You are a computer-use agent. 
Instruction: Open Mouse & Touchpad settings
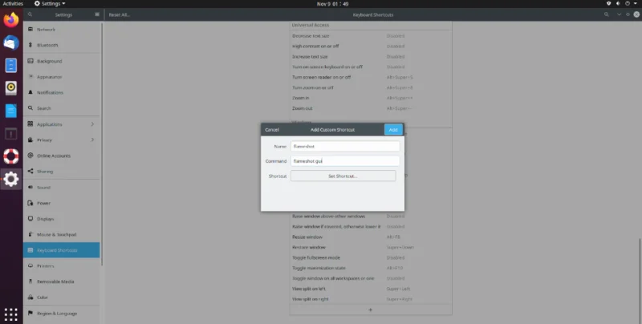pos(62,234)
